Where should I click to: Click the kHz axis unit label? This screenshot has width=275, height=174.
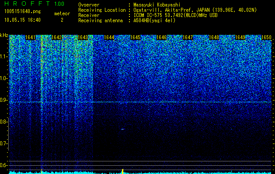[x=4, y=35]
